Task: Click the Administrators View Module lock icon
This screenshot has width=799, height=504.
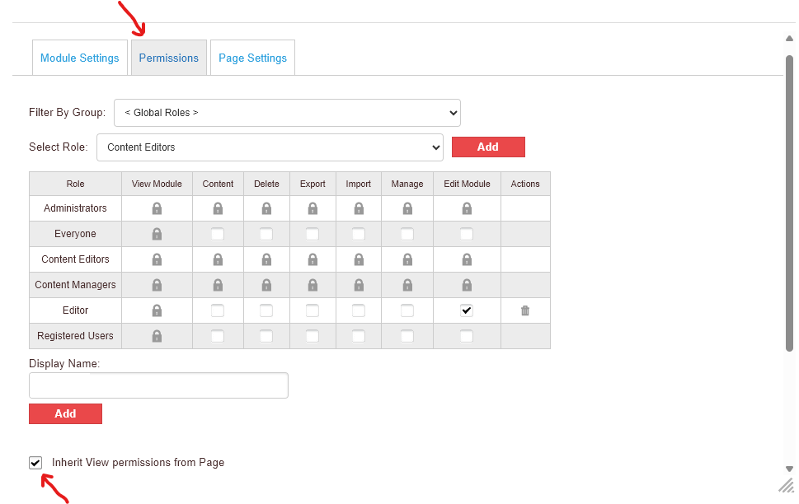Action: click(x=157, y=208)
